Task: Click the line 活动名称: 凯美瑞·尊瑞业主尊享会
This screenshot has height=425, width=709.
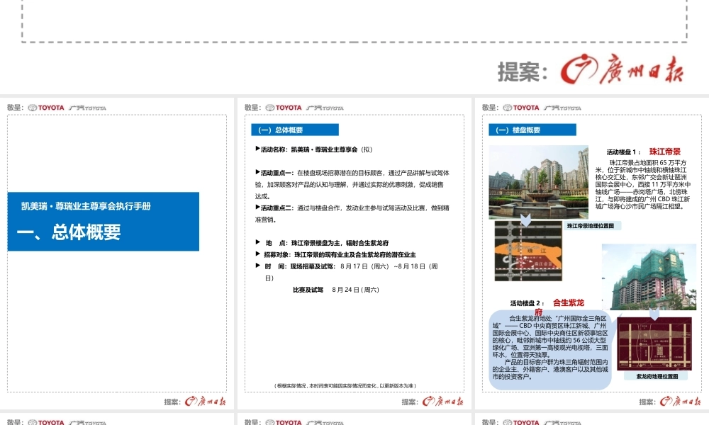Action: click(314, 149)
